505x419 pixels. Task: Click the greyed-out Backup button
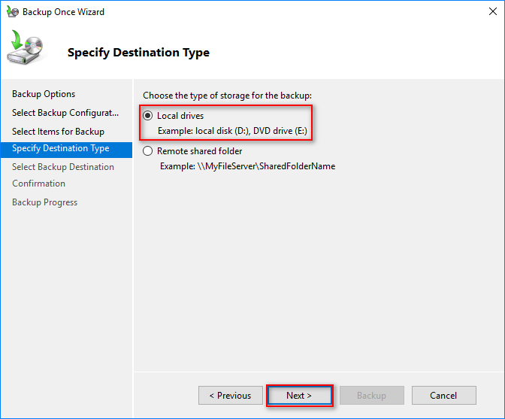[x=372, y=396]
